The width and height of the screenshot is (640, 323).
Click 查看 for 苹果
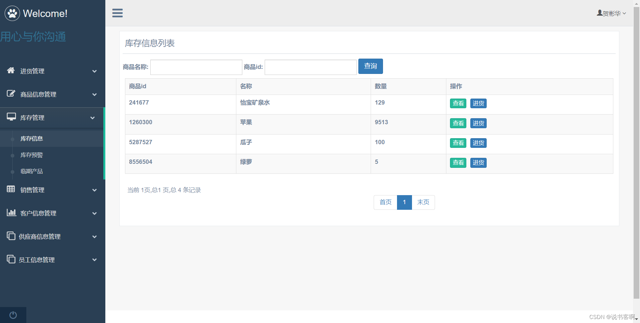458,123
